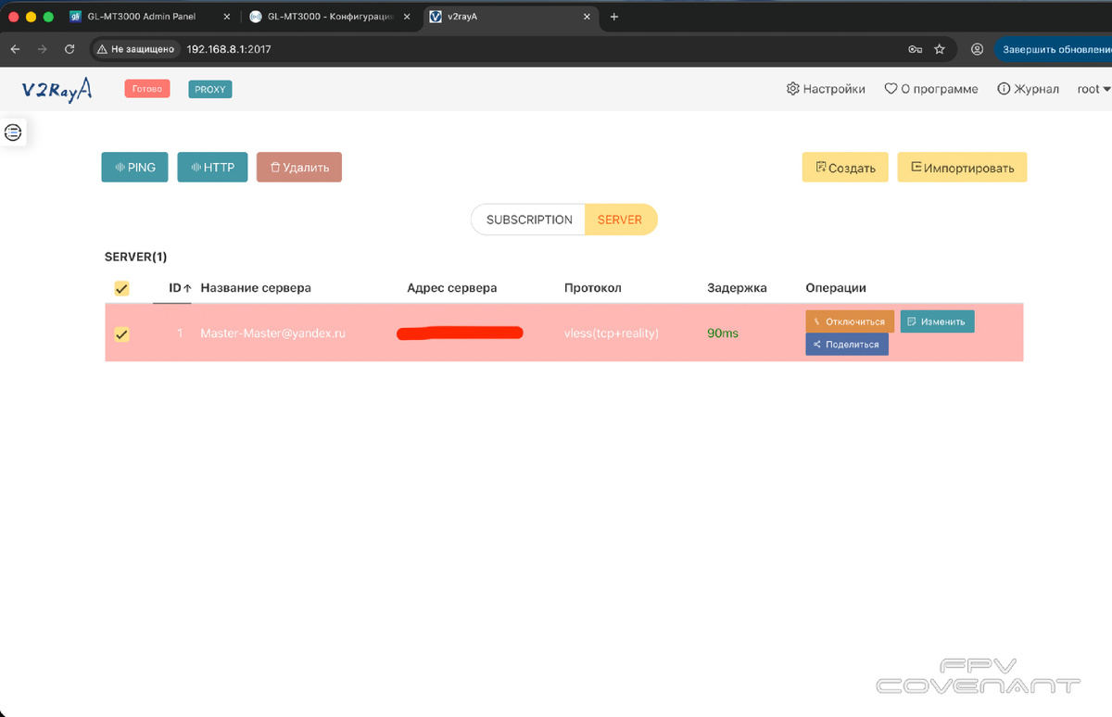Click Завершить обновление Chrome button
The image size is (1112, 717).
point(1054,49)
